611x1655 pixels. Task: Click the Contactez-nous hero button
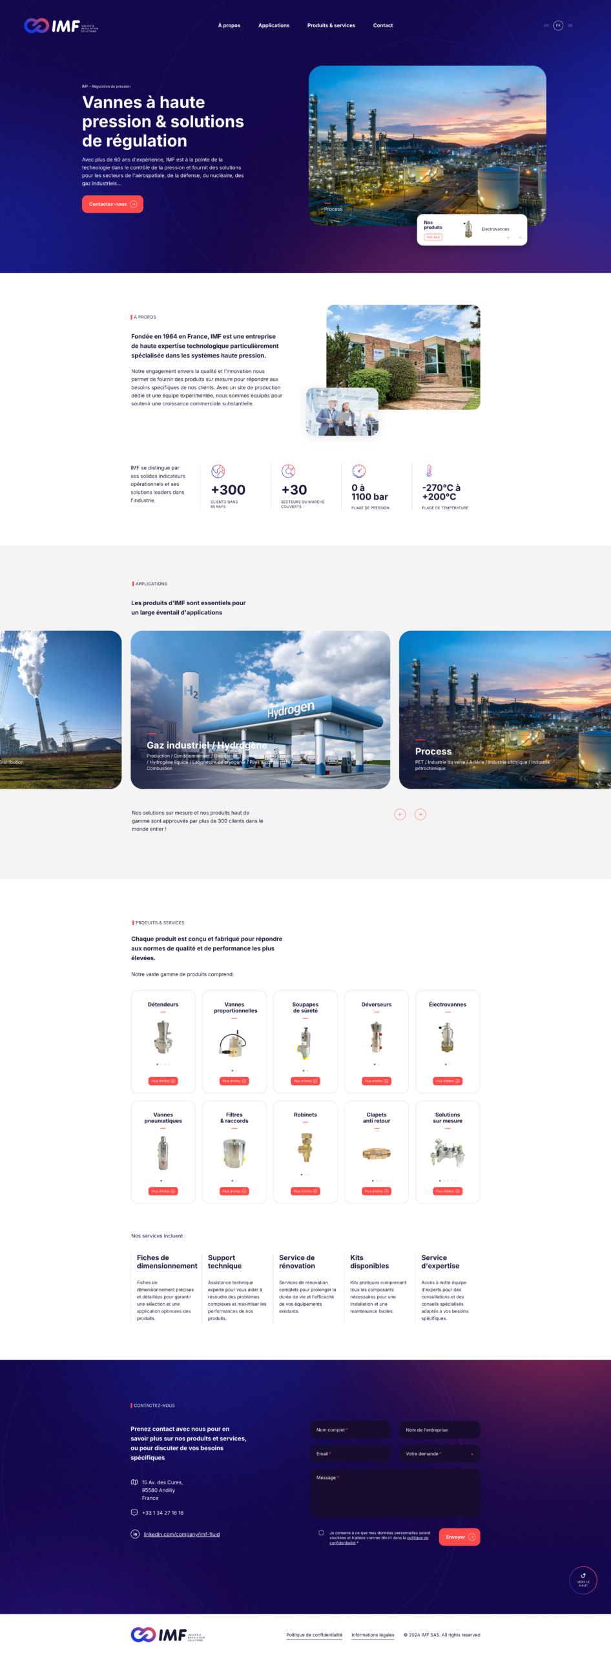tap(112, 204)
